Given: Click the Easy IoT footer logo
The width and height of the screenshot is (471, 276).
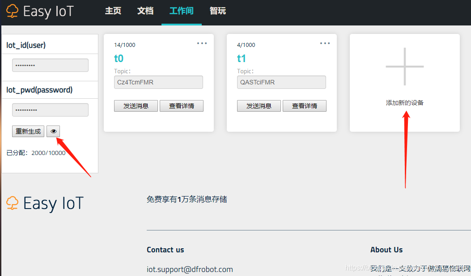Looking at the screenshot, I should [x=45, y=203].
